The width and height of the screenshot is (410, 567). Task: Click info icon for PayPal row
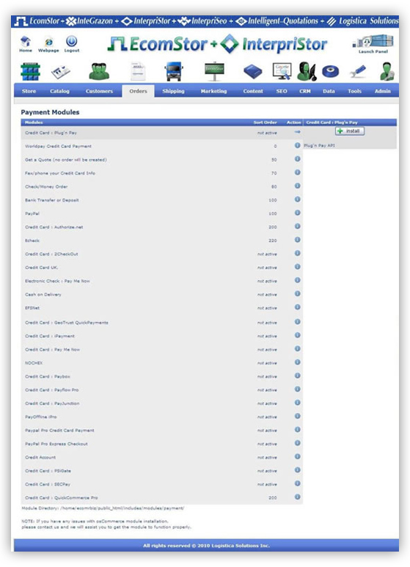coord(297,213)
